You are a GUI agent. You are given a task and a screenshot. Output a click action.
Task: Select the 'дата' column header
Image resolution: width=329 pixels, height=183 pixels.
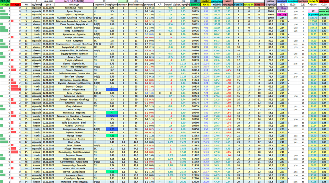(48, 4)
